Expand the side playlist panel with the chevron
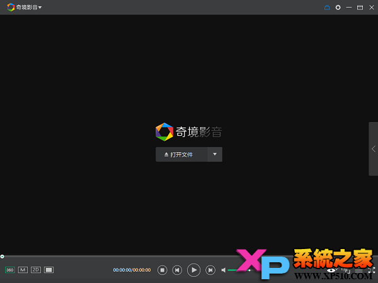This screenshot has width=378, height=283. (x=374, y=149)
